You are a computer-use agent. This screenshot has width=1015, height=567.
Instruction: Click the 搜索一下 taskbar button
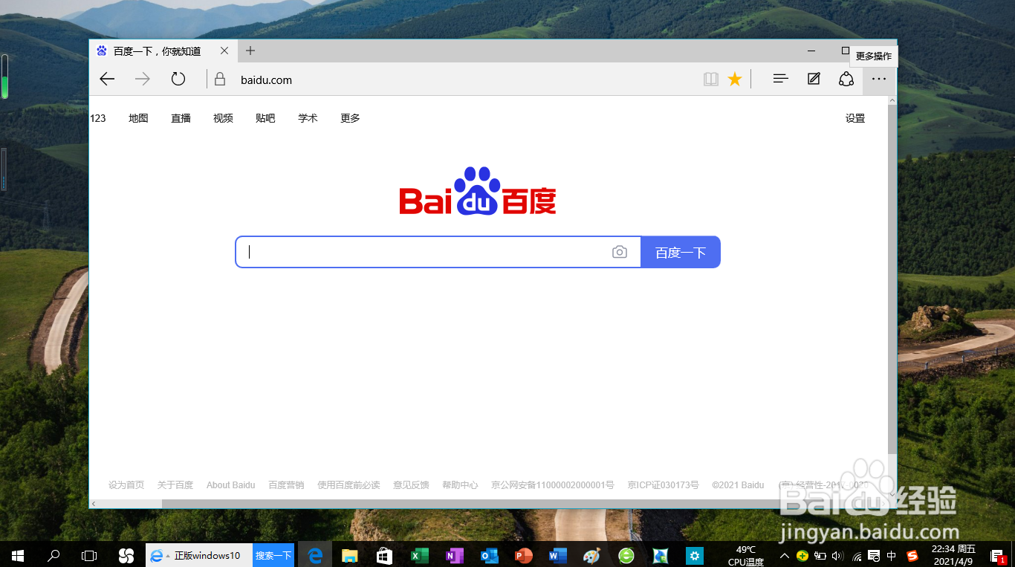(273, 555)
